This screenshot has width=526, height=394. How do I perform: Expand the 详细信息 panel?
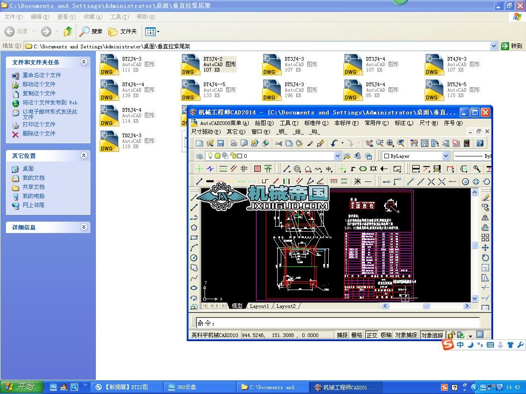coord(84,227)
